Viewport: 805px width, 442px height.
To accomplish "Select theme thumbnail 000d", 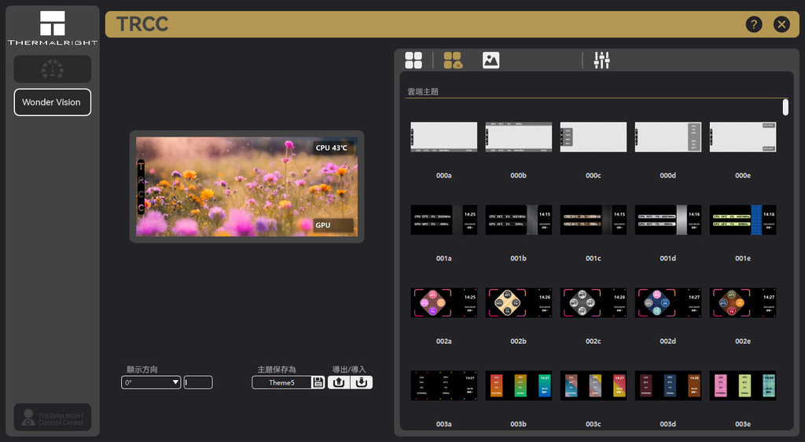I will 668,137.
